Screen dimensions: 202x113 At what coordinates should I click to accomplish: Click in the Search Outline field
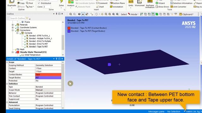tap(17, 18)
